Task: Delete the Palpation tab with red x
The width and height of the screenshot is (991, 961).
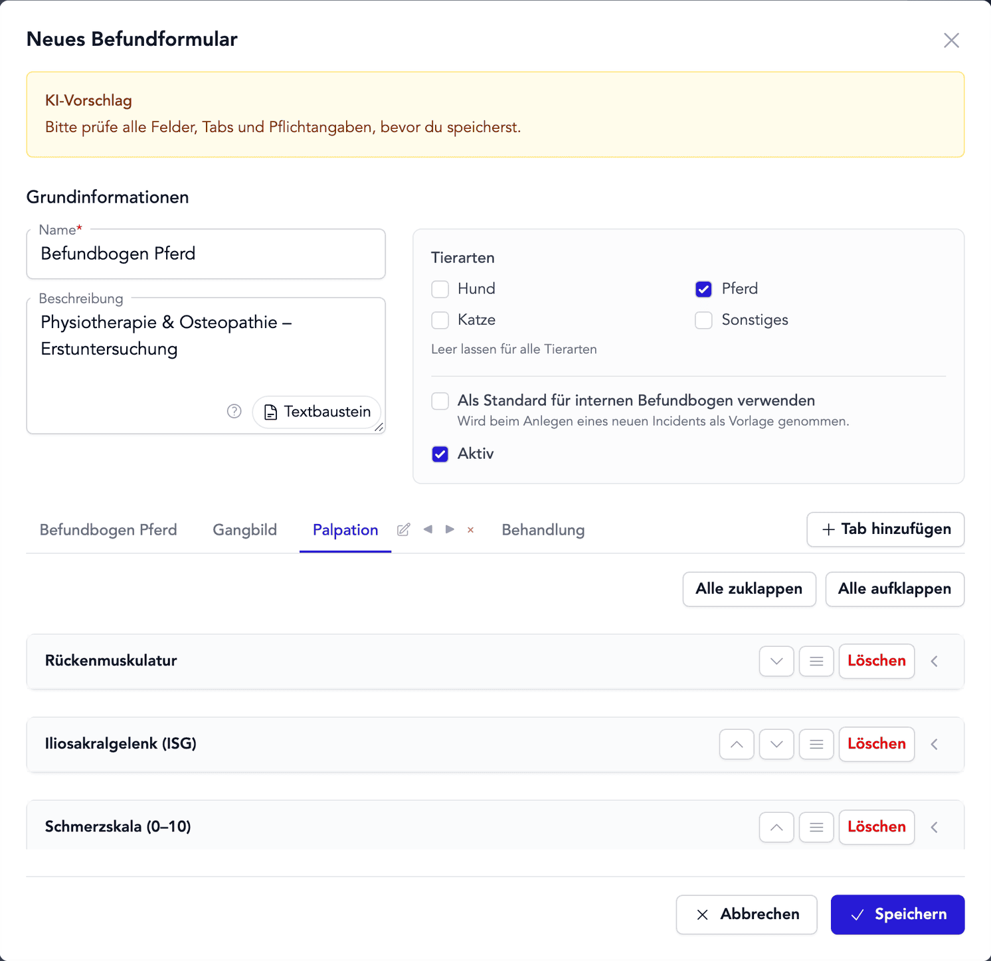Action: [x=470, y=530]
